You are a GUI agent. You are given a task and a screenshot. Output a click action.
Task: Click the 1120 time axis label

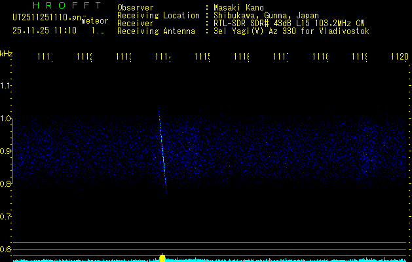[x=399, y=58]
